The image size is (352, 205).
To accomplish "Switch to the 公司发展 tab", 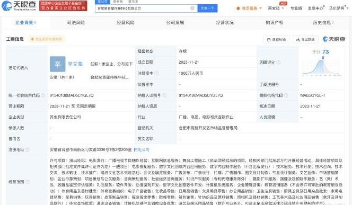I will tap(175, 22).
